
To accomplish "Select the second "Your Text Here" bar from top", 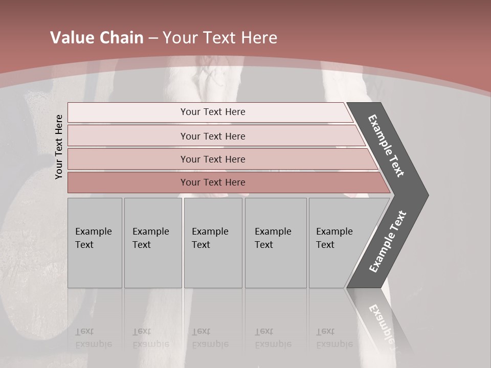I will tap(212, 136).
